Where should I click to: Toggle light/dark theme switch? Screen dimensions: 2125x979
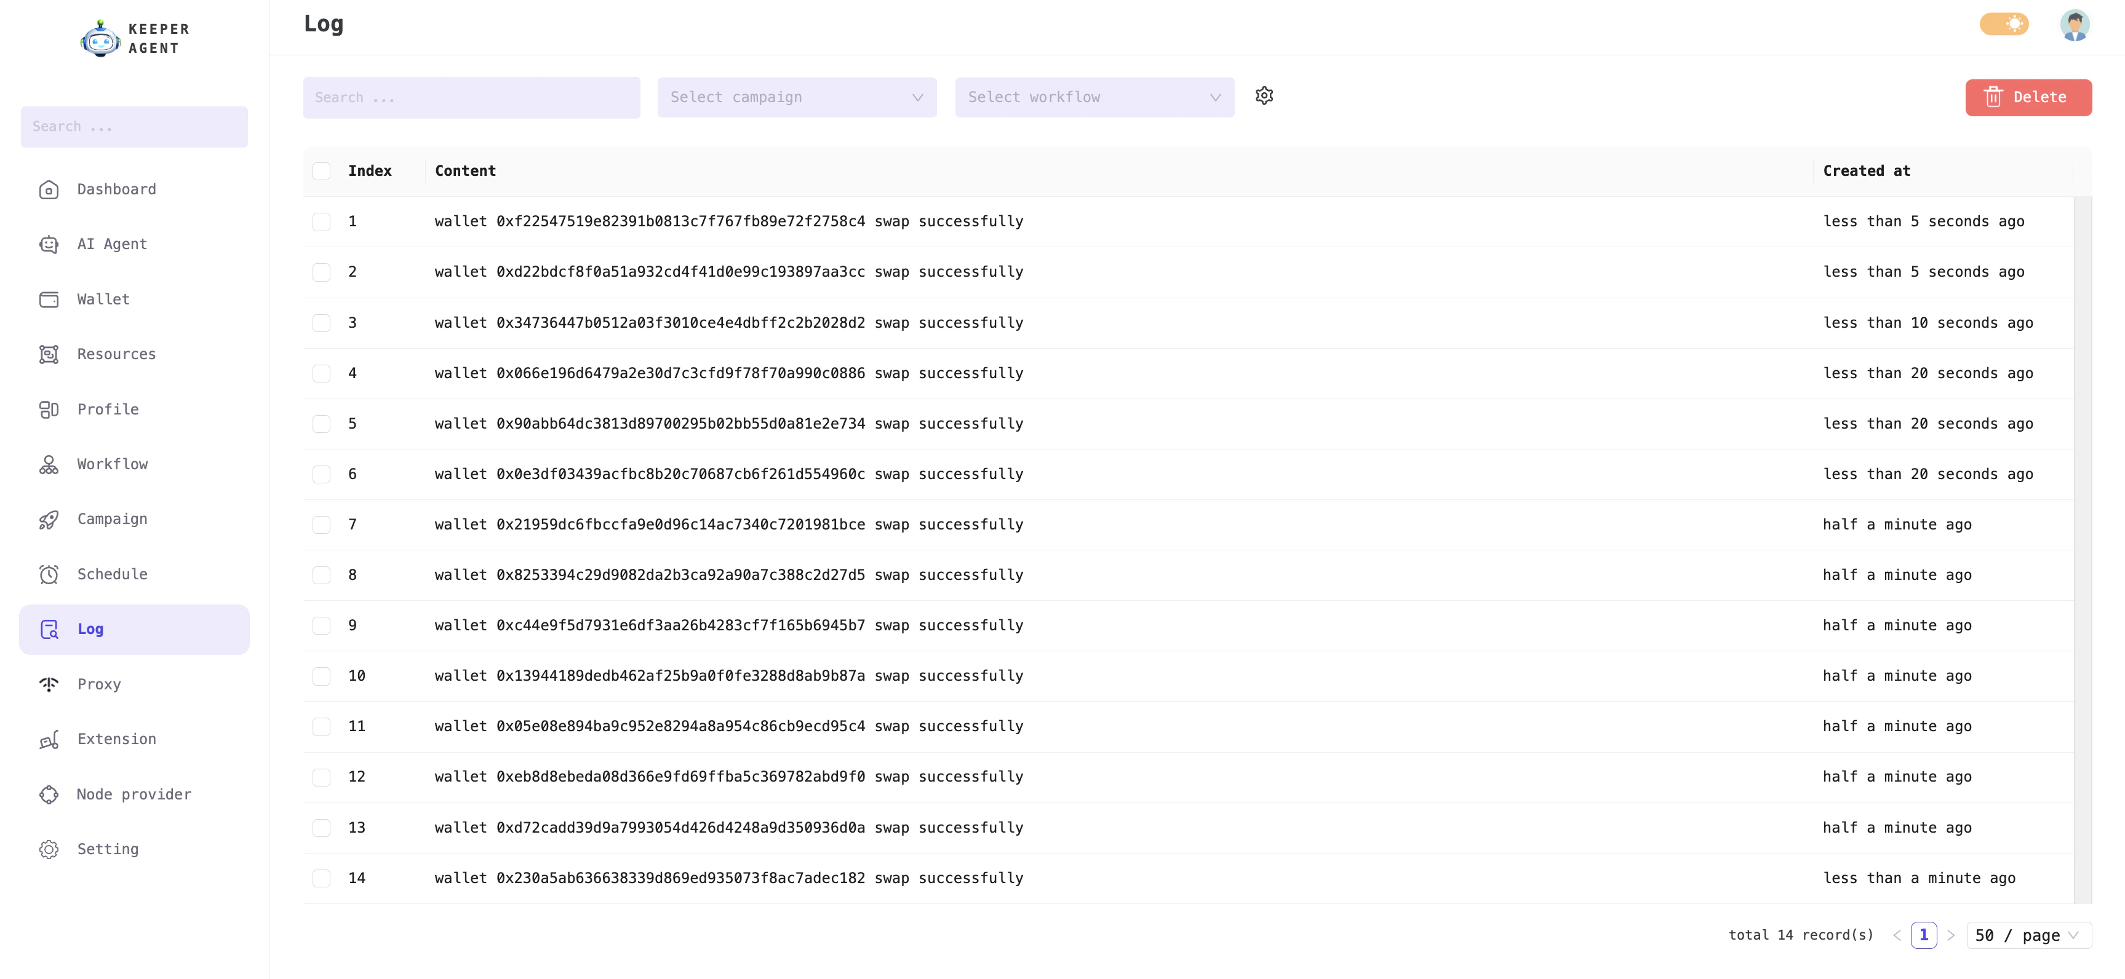click(x=2004, y=24)
